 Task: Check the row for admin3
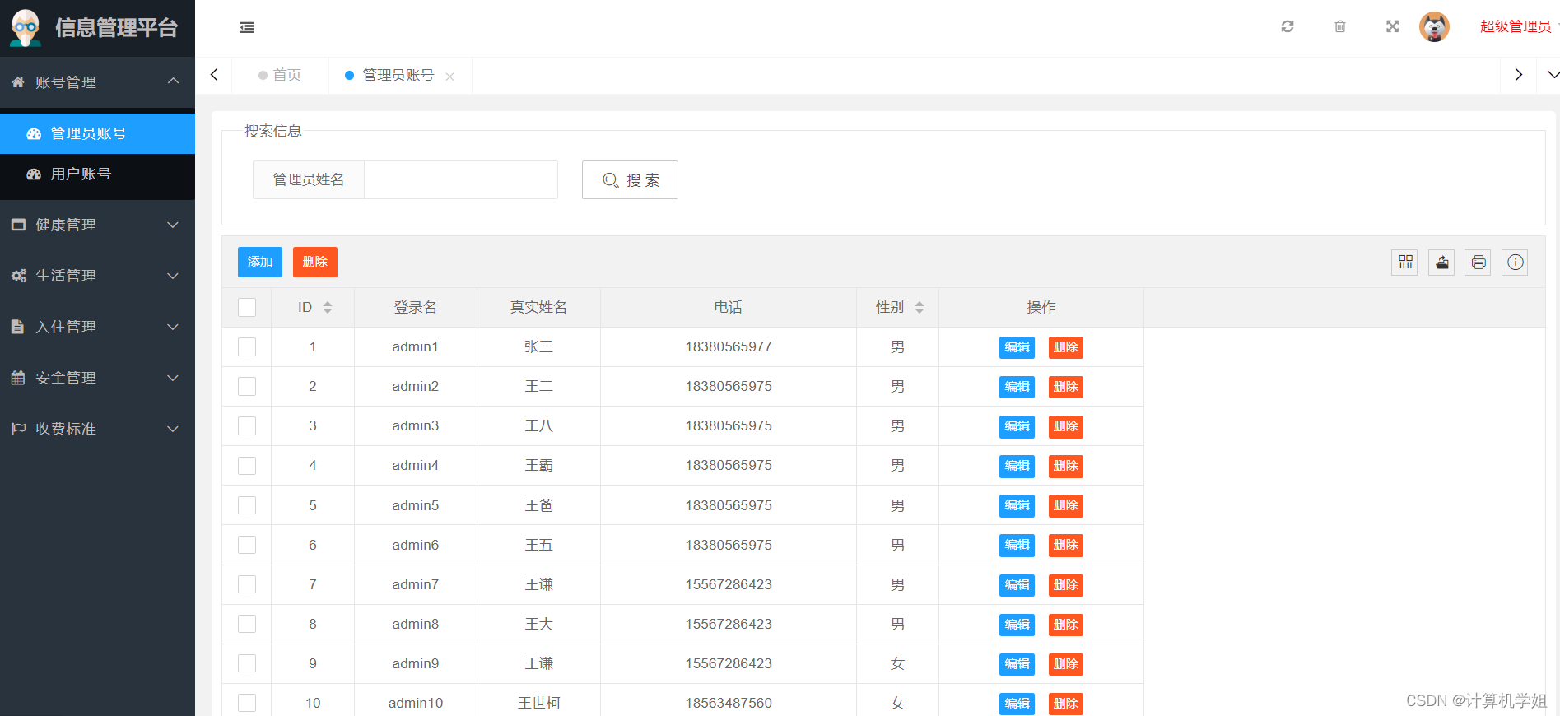[x=247, y=425]
